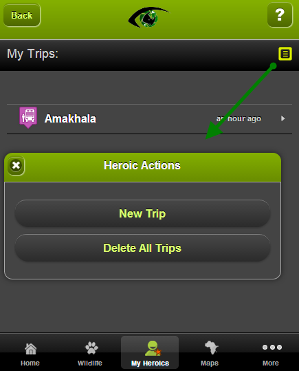The image size is (299, 371).
Task: Click the More three dots icon
Action: click(x=272, y=347)
